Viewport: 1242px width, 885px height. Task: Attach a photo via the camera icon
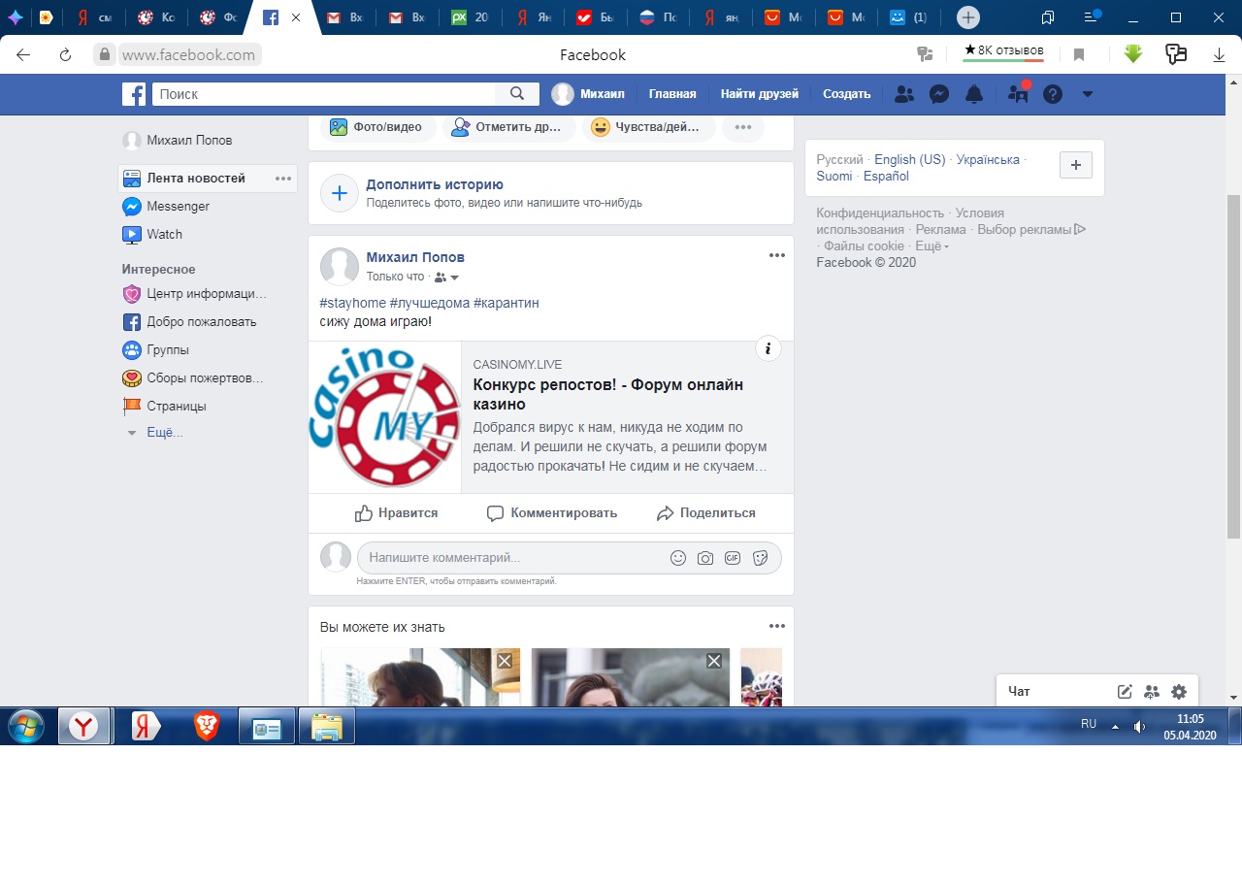pyautogui.click(x=705, y=558)
